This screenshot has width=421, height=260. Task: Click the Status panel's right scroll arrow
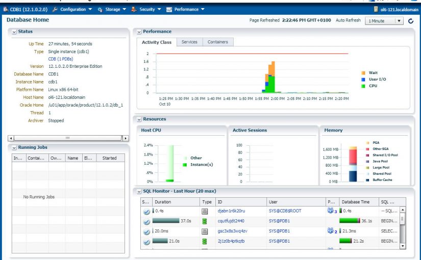coord(126,139)
